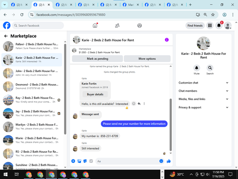This screenshot has width=238, height=179.
Task: Show hidden system tray icons
Action: click(x=191, y=174)
